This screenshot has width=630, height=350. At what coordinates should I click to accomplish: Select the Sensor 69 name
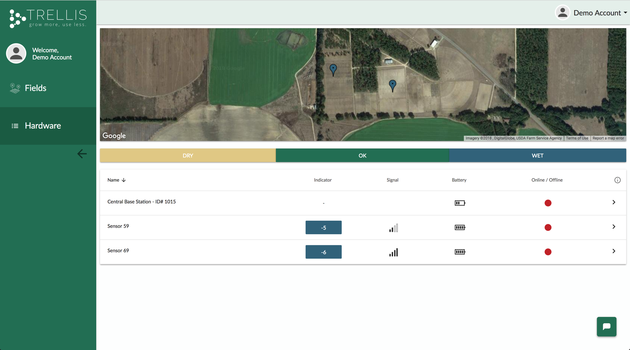coord(118,251)
